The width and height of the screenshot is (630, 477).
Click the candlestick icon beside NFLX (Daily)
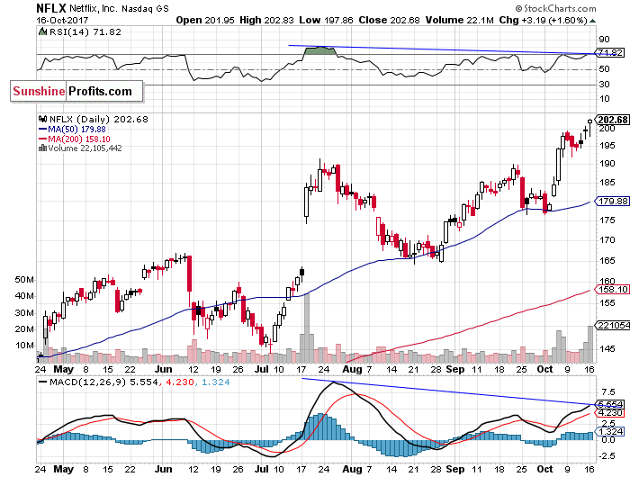point(42,119)
